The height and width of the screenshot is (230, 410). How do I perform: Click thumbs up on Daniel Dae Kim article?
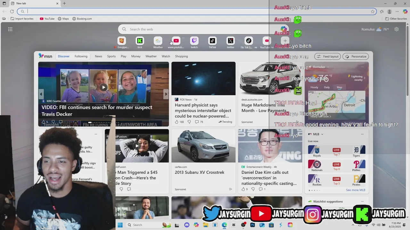(243, 189)
